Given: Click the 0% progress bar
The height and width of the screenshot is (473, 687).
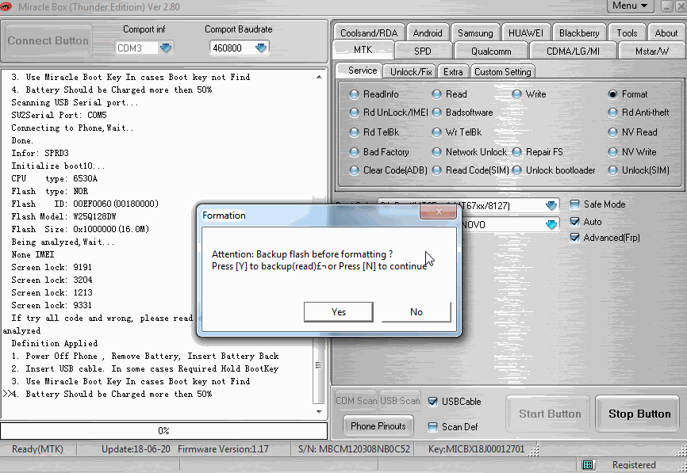Looking at the screenshot, I should coord(163,431).
